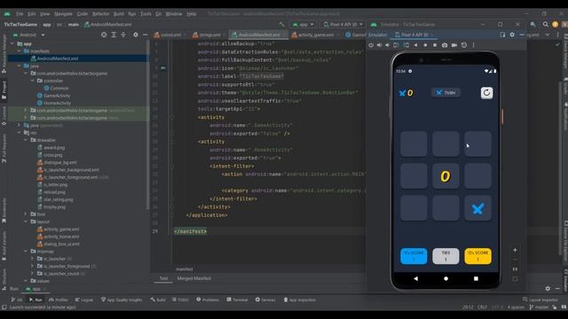The image size is (568, 319).
Task: Collapse the drawable folder
Action: [26, 140]
